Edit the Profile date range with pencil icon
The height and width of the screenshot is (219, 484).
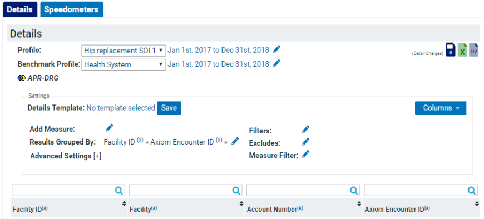click(277, 49)
